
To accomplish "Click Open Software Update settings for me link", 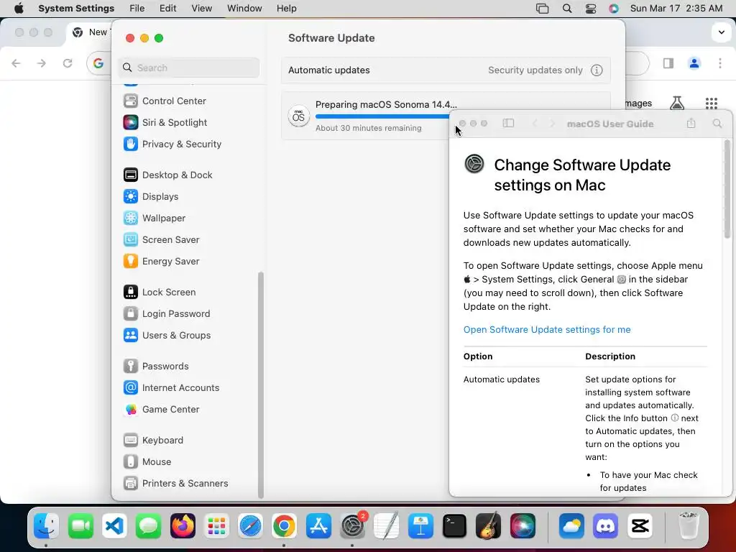I will coord(547,329).
